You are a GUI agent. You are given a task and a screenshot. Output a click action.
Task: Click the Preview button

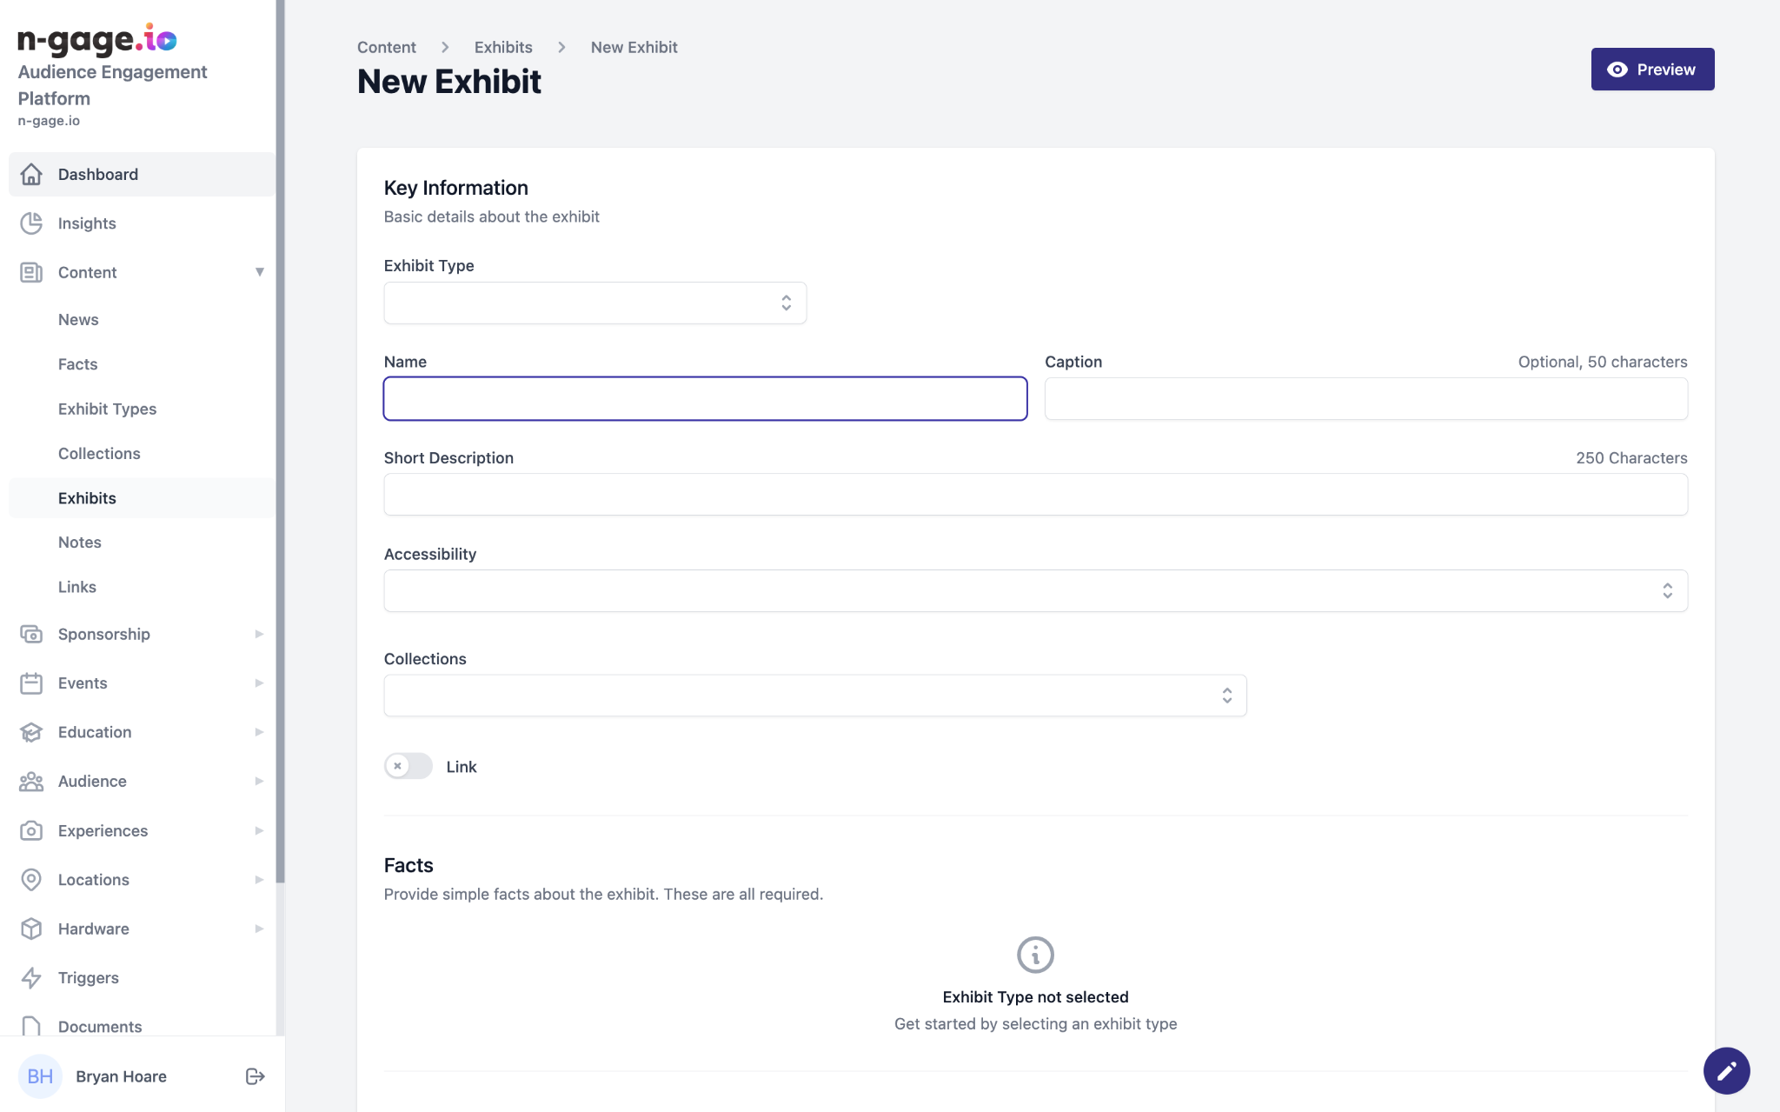pyautogui.click(x=1651, y=70)
